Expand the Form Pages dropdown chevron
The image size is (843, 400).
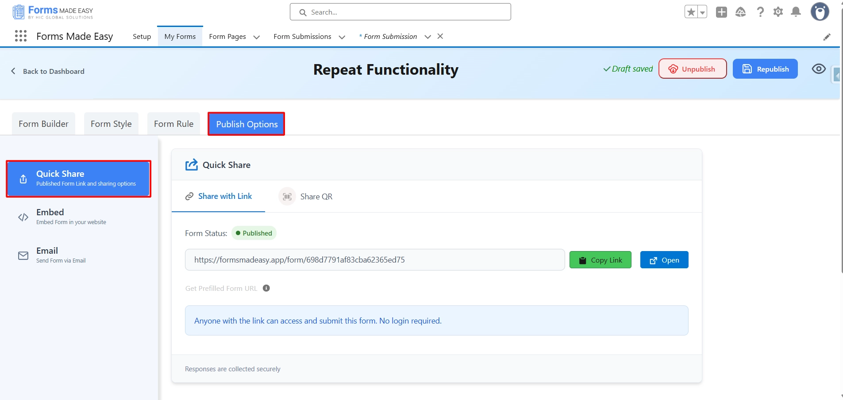257,37
